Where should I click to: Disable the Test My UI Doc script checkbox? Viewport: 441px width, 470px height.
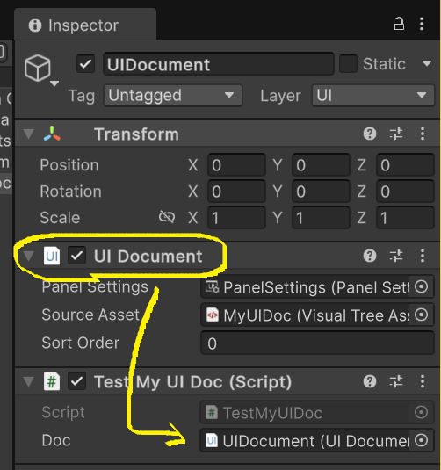pyautogui.click(x=76, y=381)
